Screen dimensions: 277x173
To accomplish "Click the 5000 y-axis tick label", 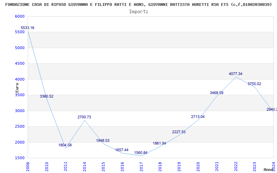I will pos(19,48).
